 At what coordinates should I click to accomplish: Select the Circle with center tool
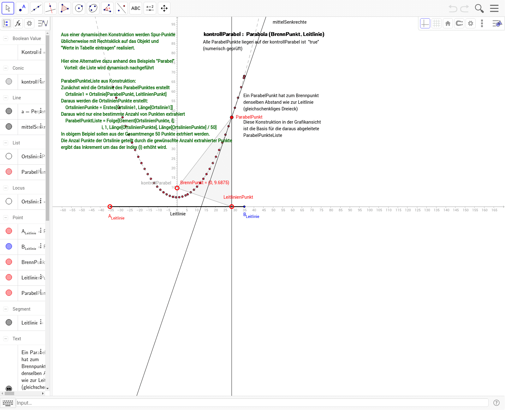click(x=79, y=8)
